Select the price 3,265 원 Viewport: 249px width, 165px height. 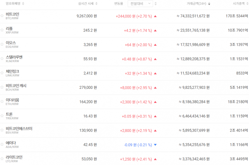(x=90, y=44)
